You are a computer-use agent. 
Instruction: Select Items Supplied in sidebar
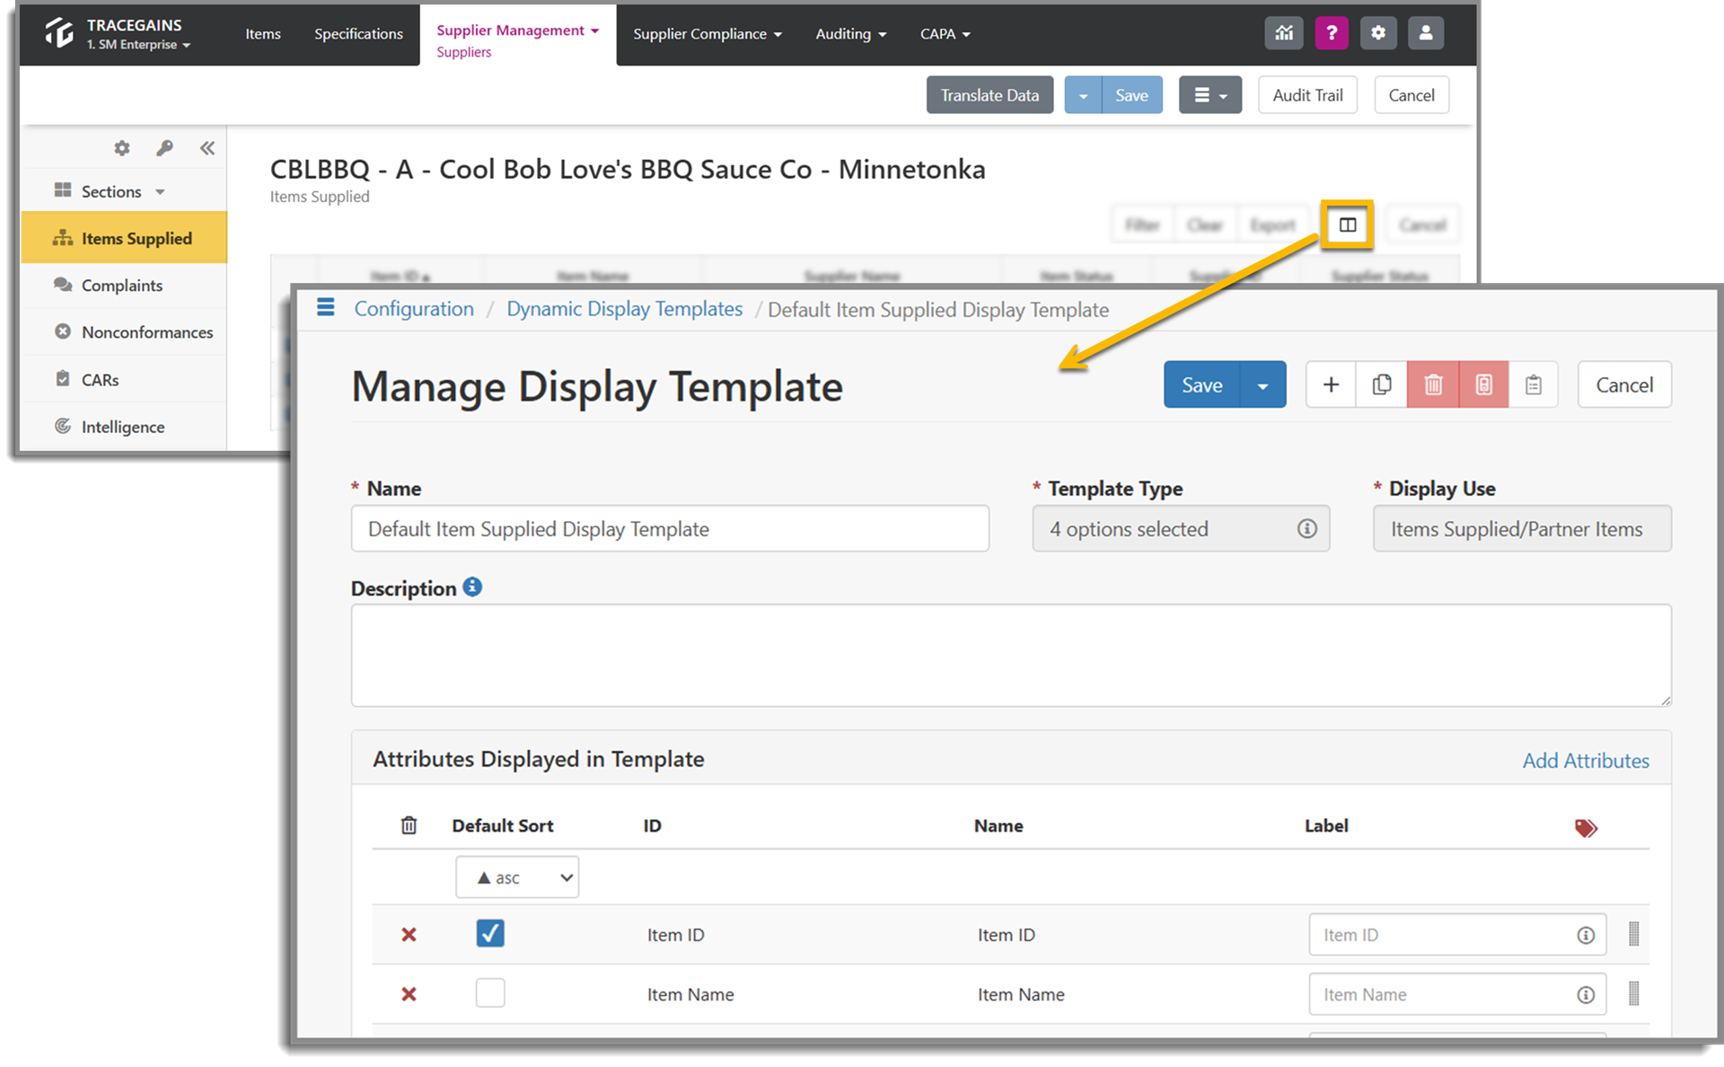124,238
